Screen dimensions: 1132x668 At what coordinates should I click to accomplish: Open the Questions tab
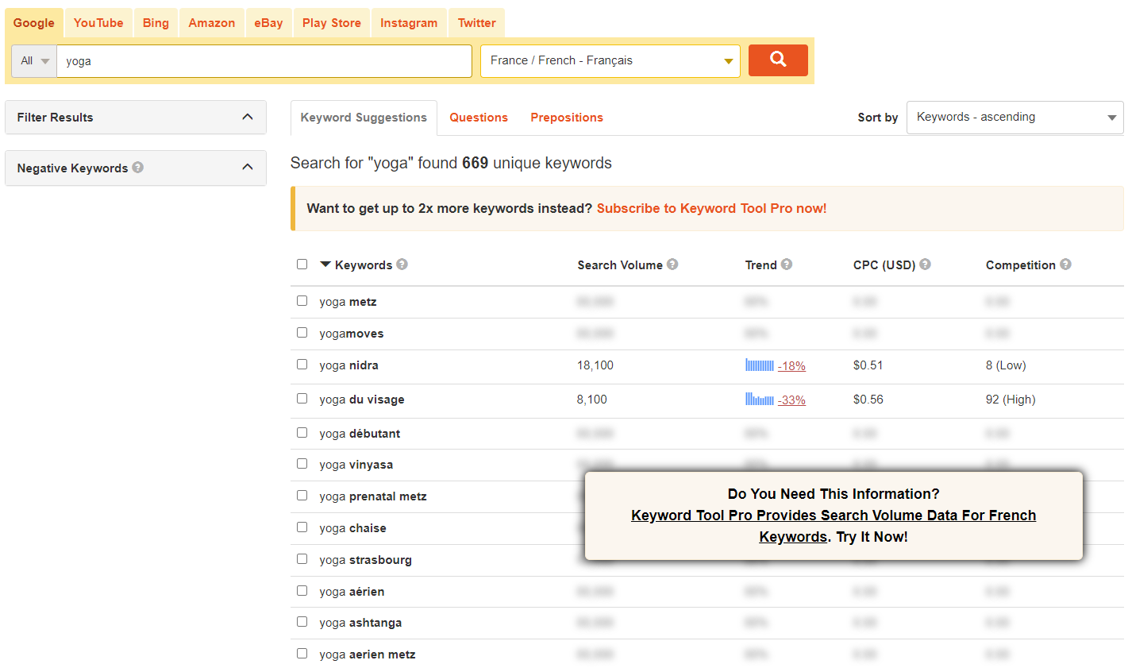pos(479,118)
